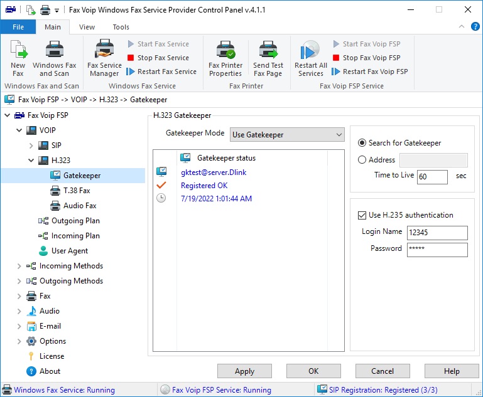Screen dimensions: 483x397
Task: Expand the SIP tree node
Action: (x=31, y=146)
